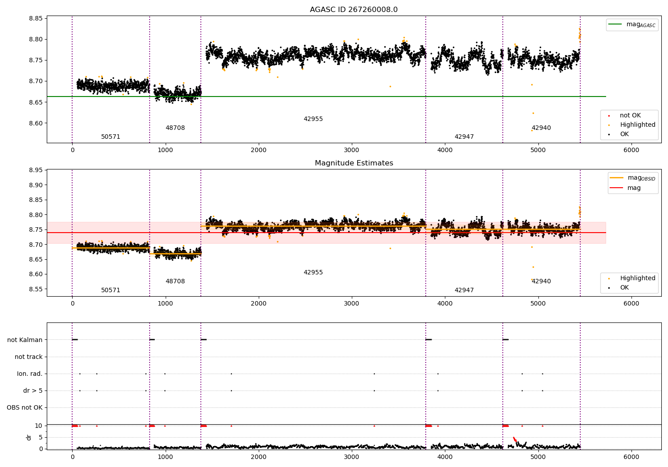This screenshot has height=467, width=668.
Task: Click obsid label 42947 in Magnitude Estimates plot
Action: 464,290
